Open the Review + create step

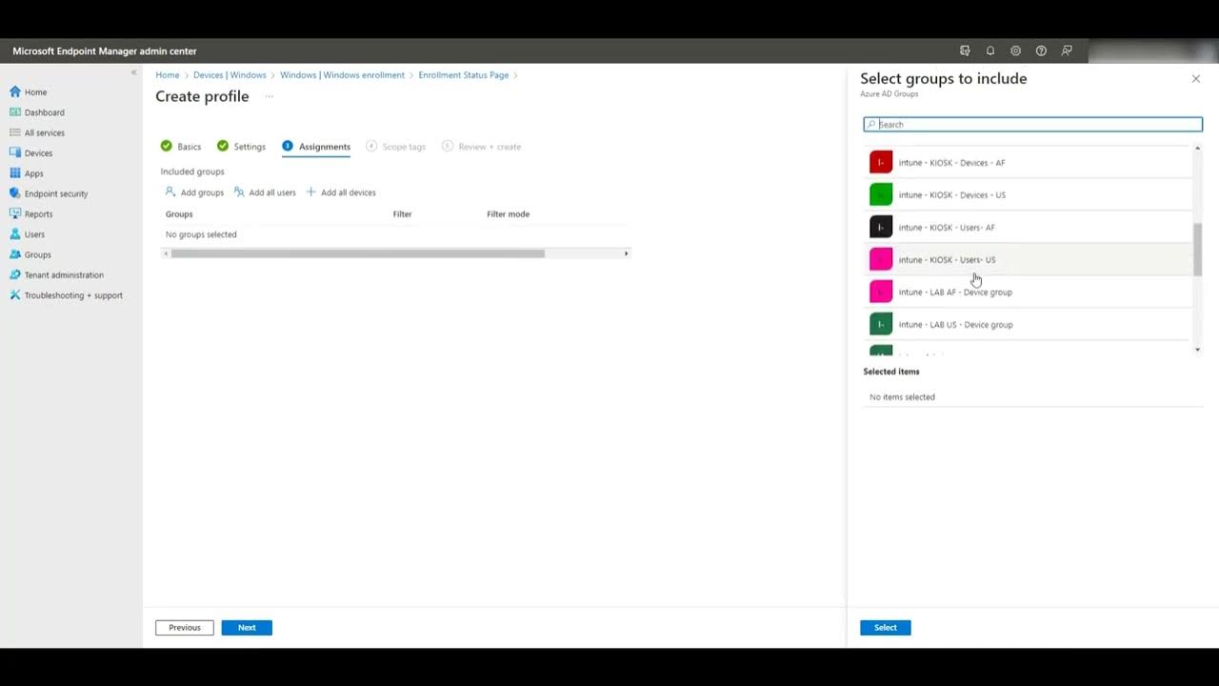click(482, 147)
